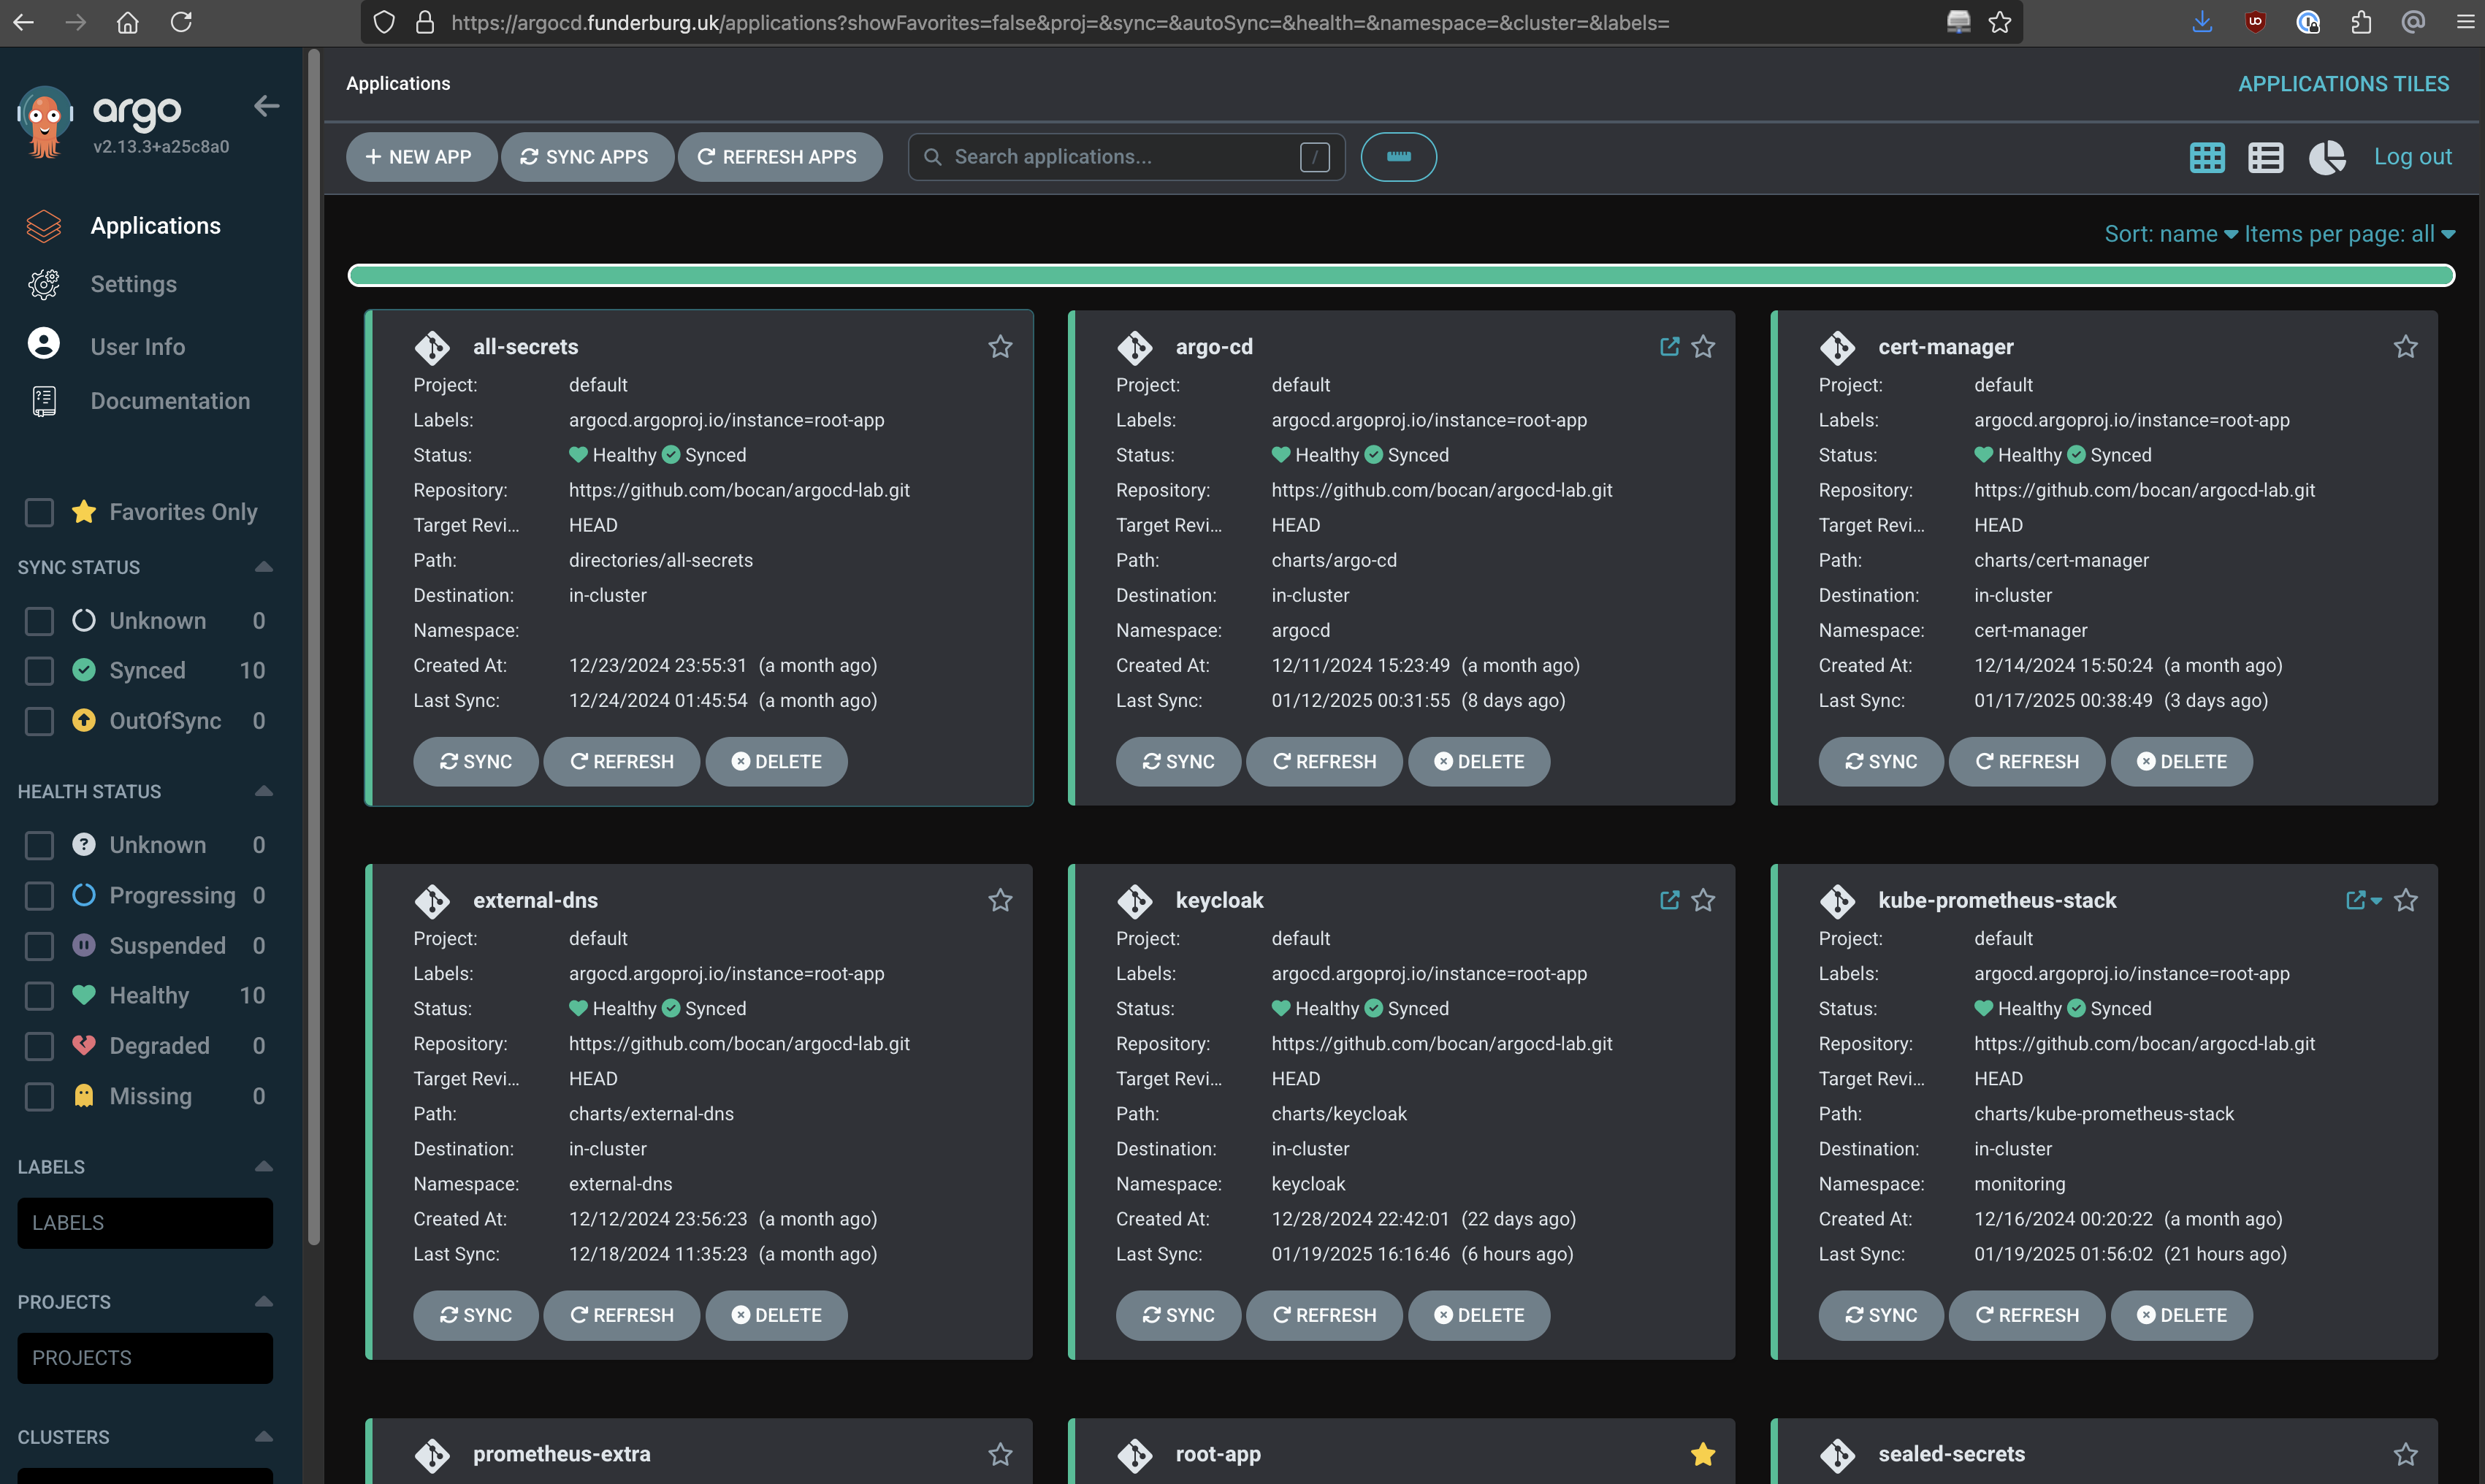Click the Log out link
Screen dimensions: 2485x1484
pyautogui.click(x=2412, y=157)
